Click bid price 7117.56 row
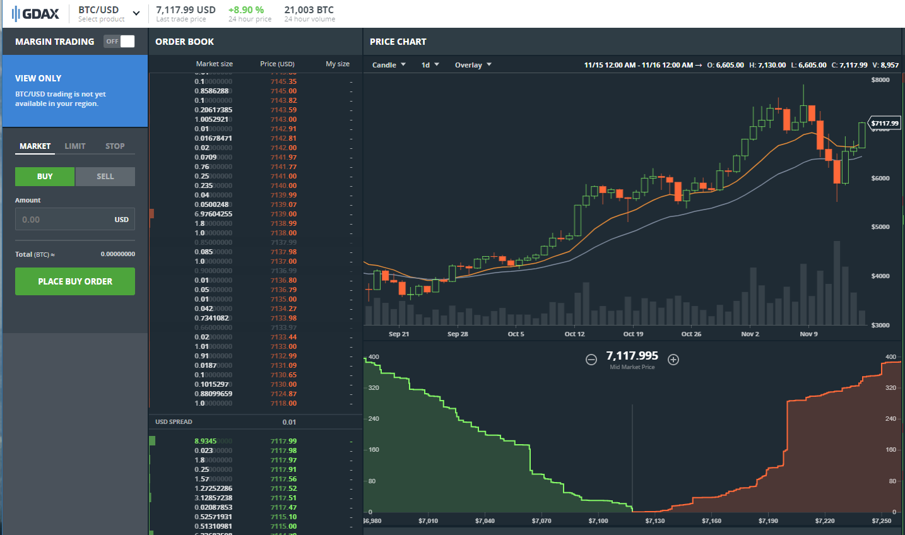Image resolution: width=905 pixels, height=535 pixels. (256, 479)
